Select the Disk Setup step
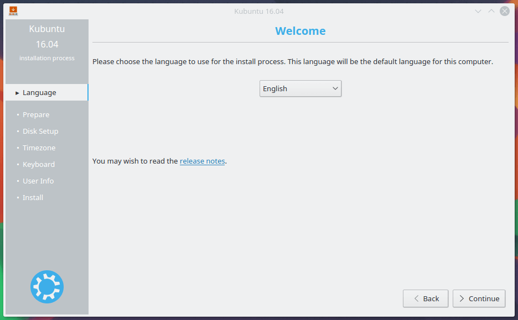 (40, 132)
